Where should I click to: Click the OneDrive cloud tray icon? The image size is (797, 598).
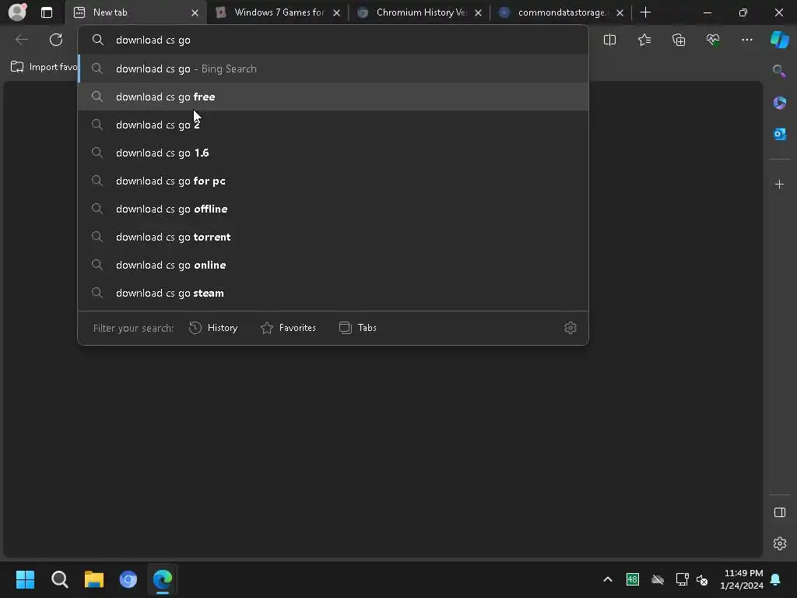coord(657,579)
